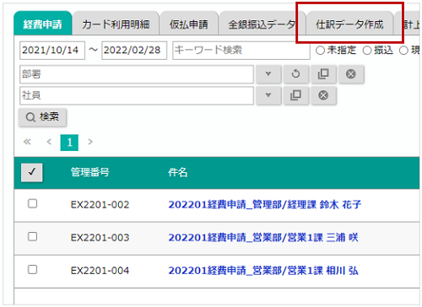Click the 部署 input field
This screenshot has height=307, width=422.
point(137,74)
